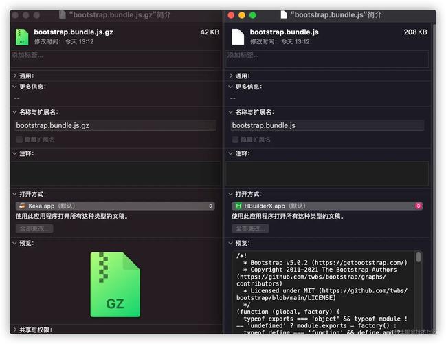Collapse 打开方式 section in the gz window

pyautogui.click(x=15, y=194)
